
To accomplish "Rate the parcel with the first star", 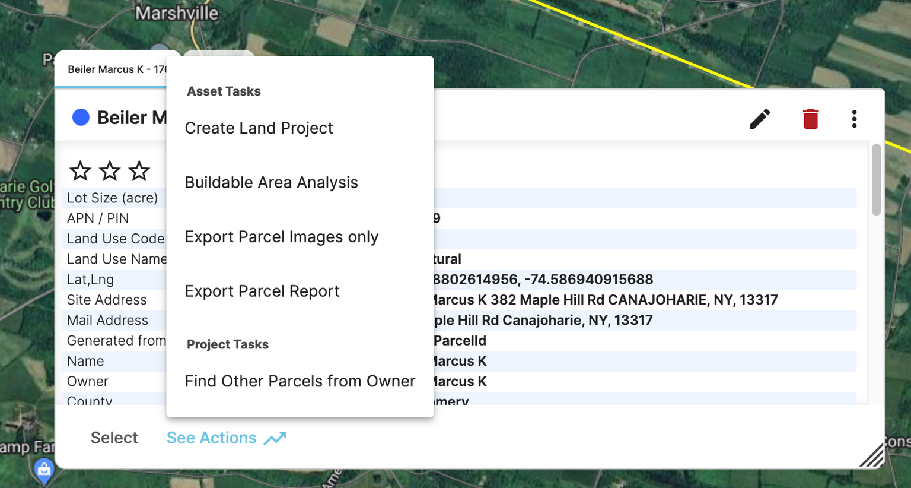I will [80, 170].
